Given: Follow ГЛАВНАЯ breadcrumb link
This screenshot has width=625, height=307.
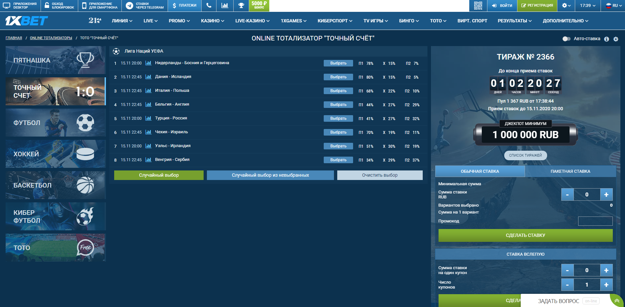Looking at the screenshot, I should pos(14,38).
